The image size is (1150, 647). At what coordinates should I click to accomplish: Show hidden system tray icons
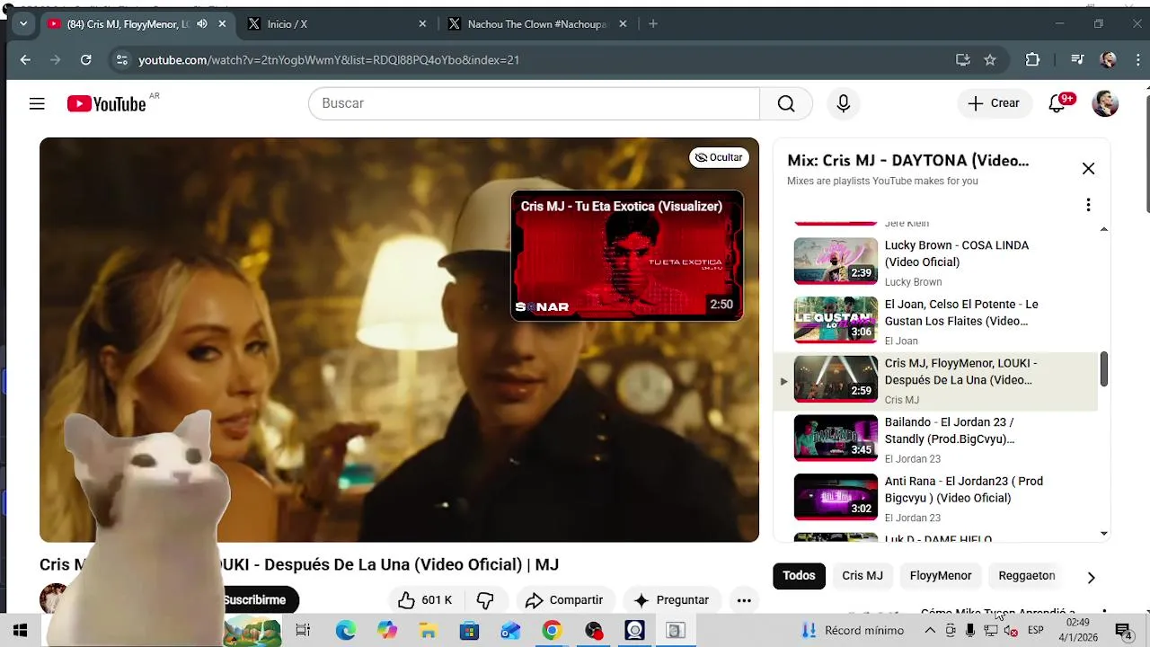tap(930, 631)
